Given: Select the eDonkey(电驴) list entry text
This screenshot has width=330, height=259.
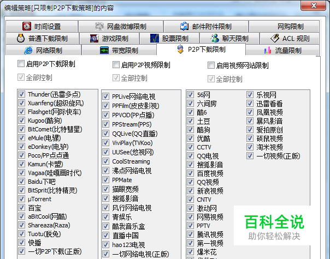Looking at the screenshot, I should pyautogui.click(x=48, y=147).
